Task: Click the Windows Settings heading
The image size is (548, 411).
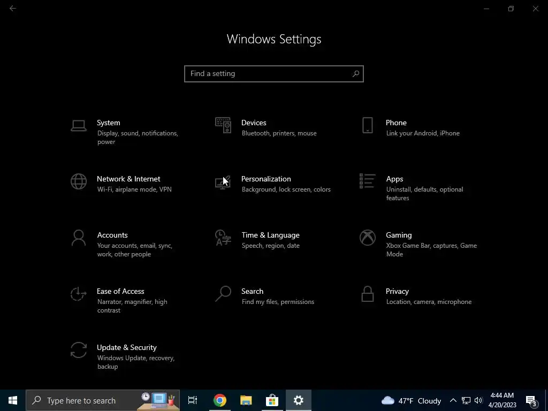Action: click(274, 39)
